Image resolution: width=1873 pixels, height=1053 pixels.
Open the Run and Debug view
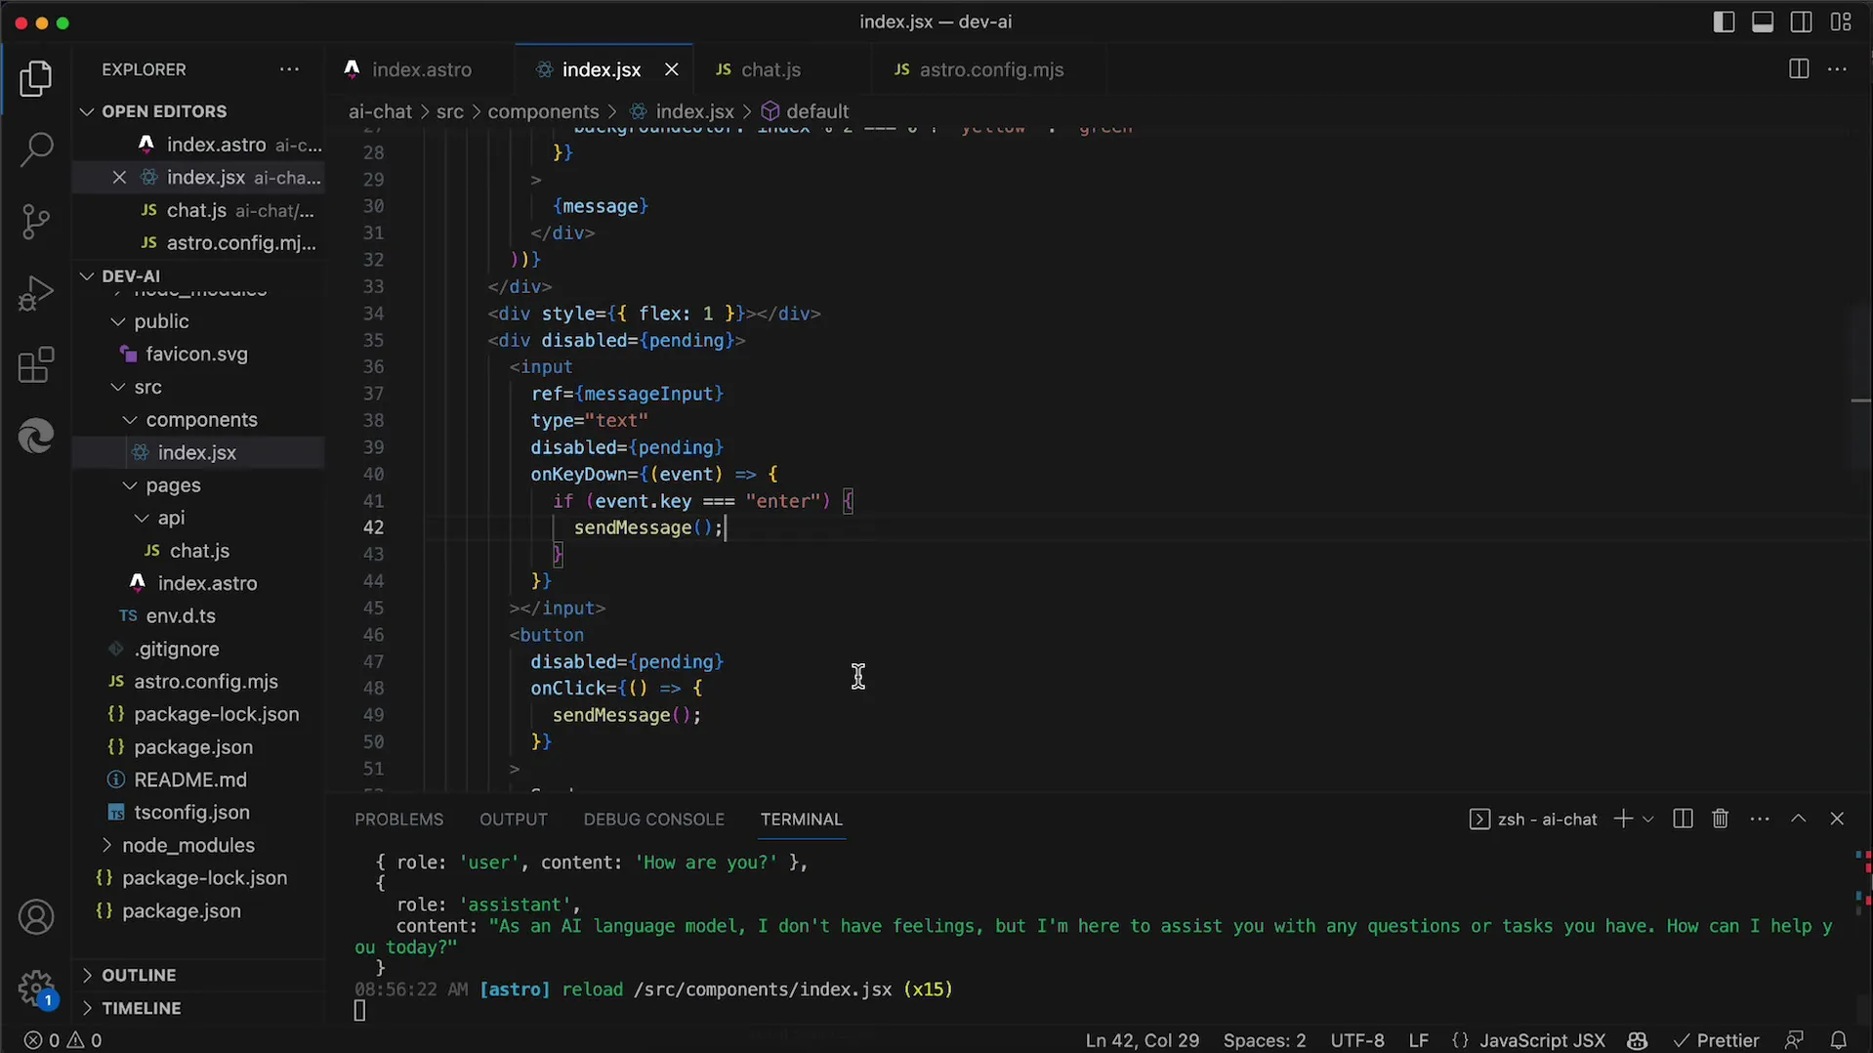(x=36, y=293)
